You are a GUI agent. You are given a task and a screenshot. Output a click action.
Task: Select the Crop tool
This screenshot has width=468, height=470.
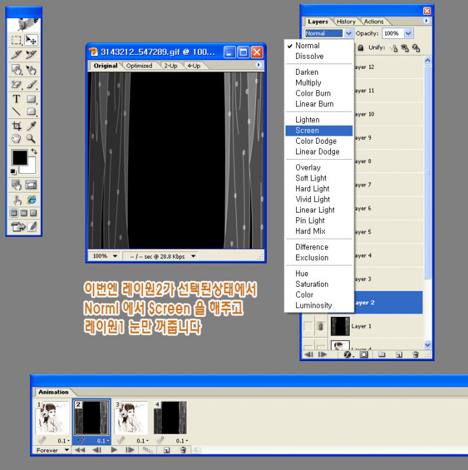[17, 126]
